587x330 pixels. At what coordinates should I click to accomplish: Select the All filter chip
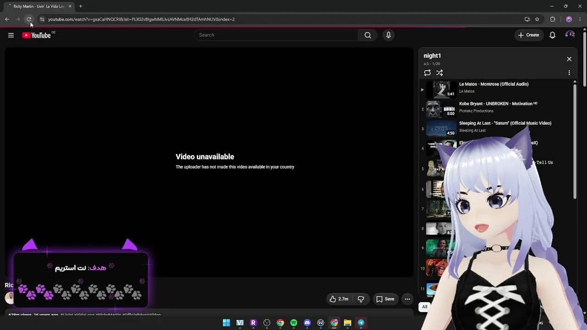425,307
